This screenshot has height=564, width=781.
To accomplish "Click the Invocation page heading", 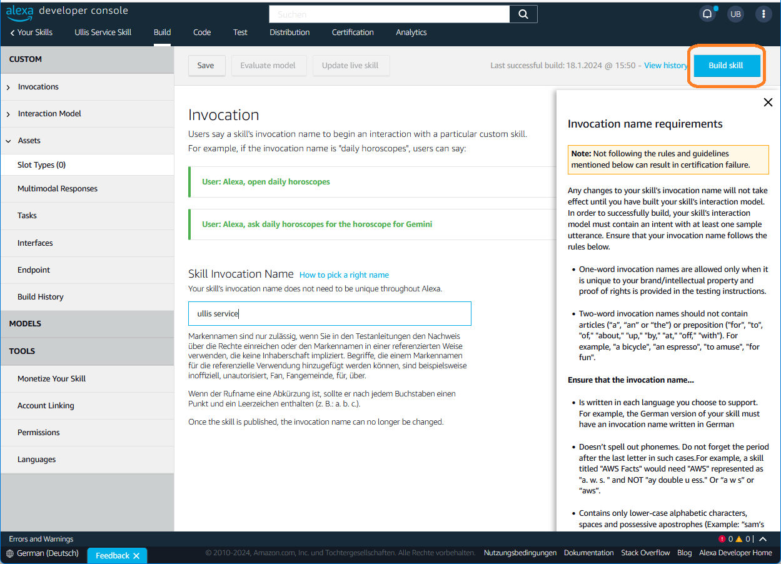I will click(223, 115).
